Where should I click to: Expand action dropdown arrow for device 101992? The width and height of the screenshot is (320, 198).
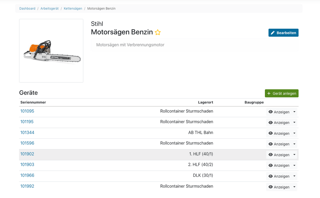pos(294,187)
